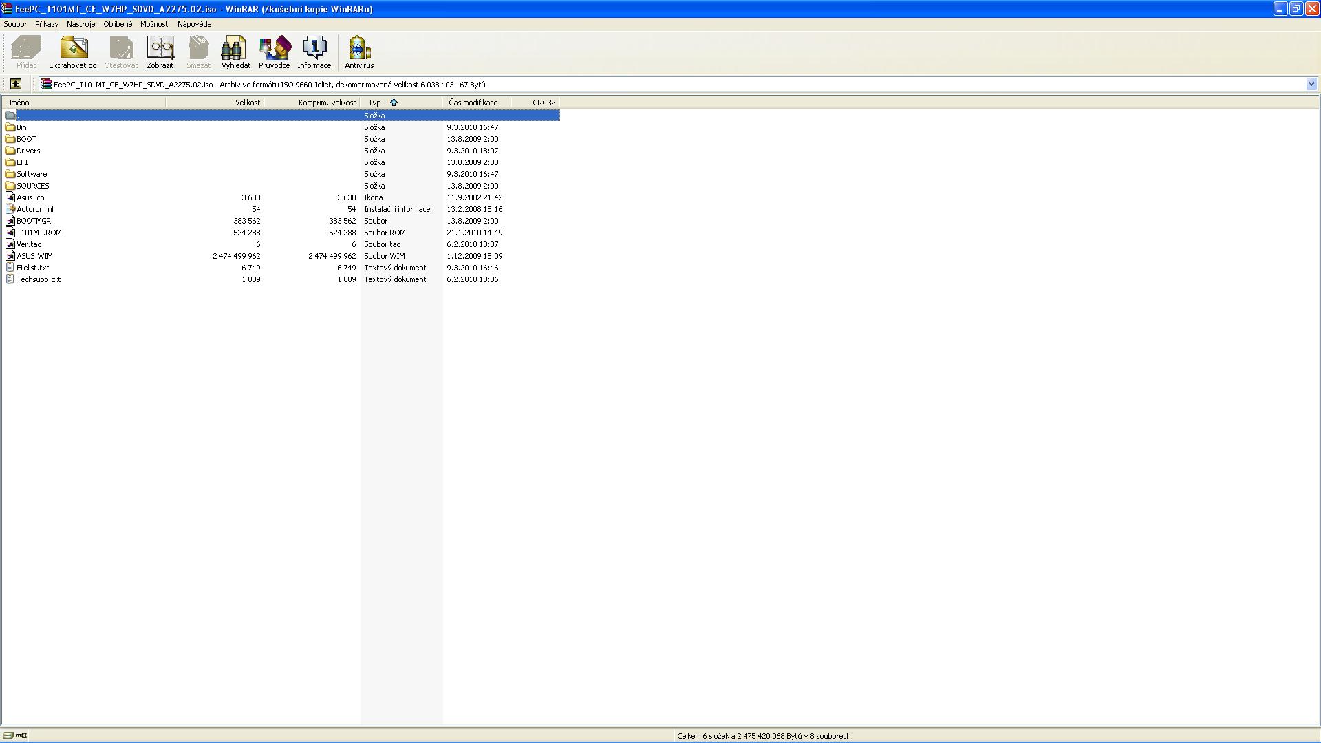The image size is (1321, 743).
Task: Select the Ver.tag file name
Action: [29, 244]
